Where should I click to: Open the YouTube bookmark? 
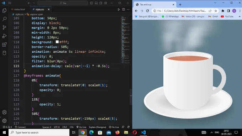[227, 16]
